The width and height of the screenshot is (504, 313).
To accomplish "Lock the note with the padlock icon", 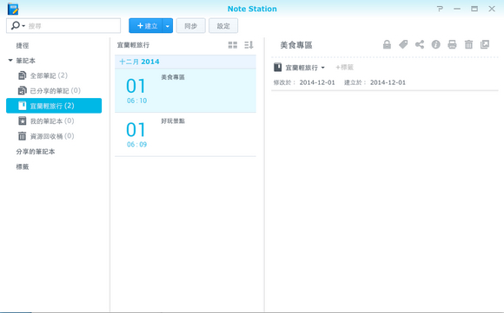I will [387, 44].
